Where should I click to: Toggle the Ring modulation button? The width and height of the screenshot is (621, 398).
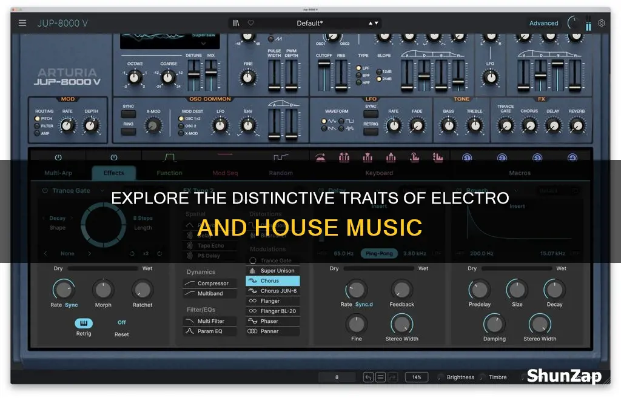tap(129, 131)
